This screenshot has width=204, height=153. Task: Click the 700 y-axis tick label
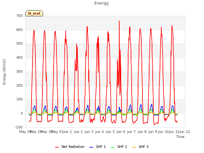click(19, 16)
